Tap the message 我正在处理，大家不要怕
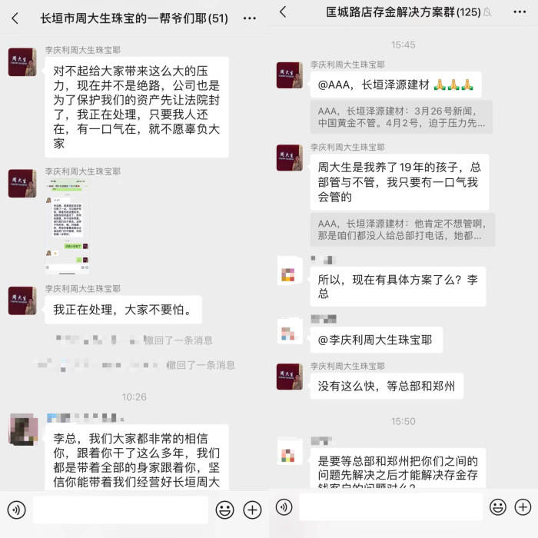Viewport: 538px width, 538px height. (123, 310)
